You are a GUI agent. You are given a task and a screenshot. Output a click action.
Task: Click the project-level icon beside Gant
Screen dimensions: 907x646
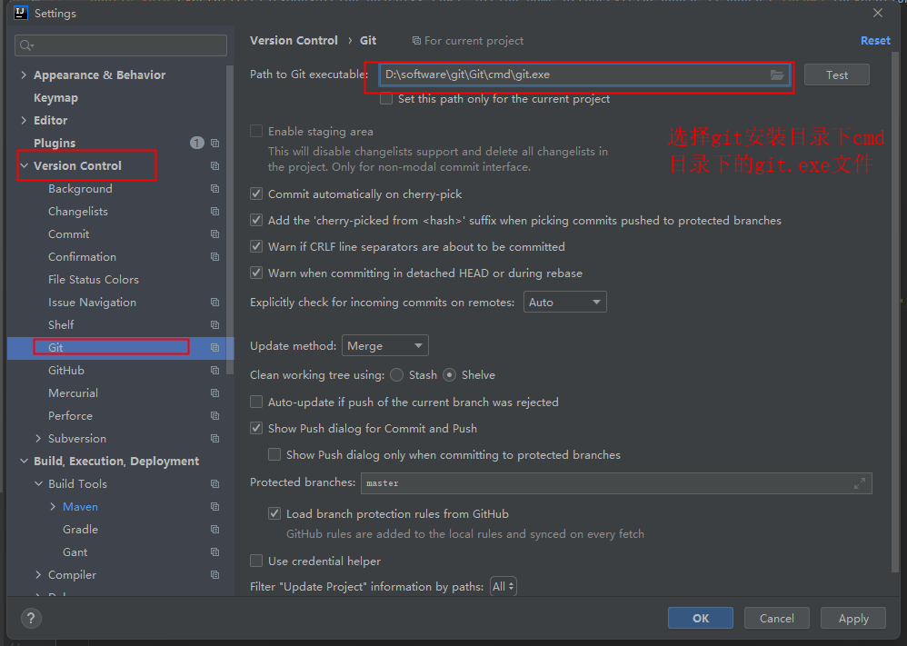tap(215, 552)
